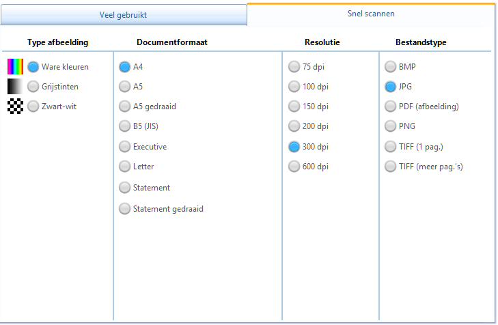Select 150 dpi resolution
Viewport: 498px width, 325px height.
(294, 107)
